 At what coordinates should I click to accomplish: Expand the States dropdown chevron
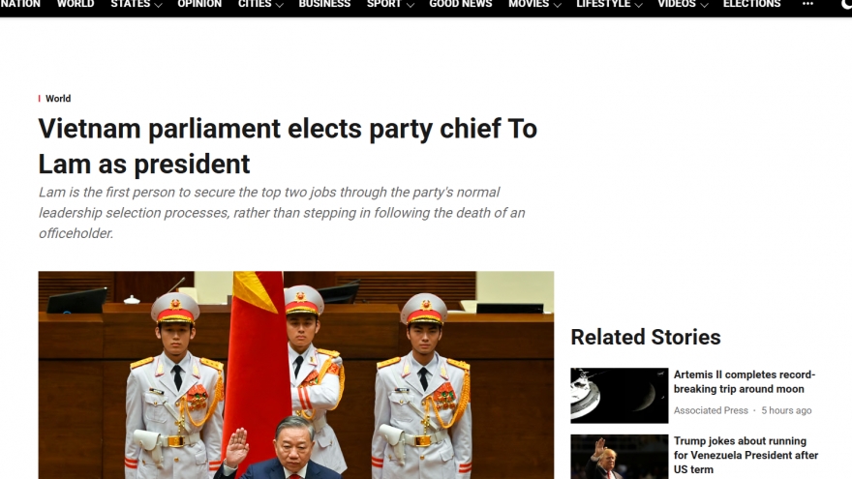tap(158, 5)
